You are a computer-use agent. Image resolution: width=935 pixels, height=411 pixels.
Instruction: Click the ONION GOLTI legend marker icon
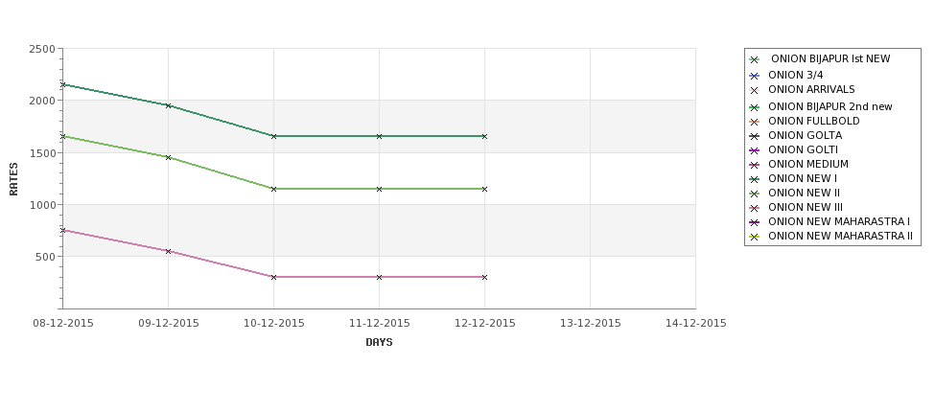(x=755, y=150)
